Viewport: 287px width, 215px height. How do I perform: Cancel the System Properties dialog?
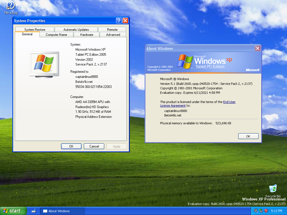94,146
